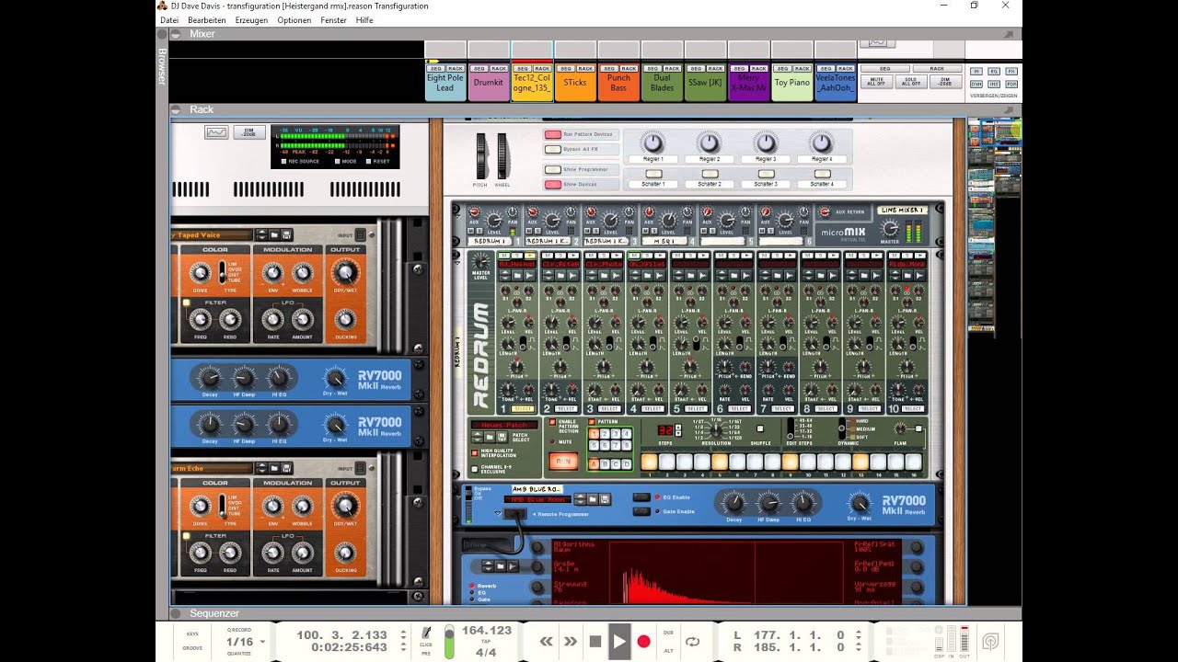Open the Browser side panel
1178x662 pixels.
tap(162, 66)
